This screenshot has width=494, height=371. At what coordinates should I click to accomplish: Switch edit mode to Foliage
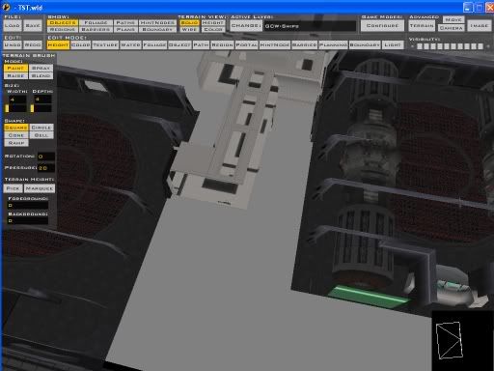click(x=154, y=45)
